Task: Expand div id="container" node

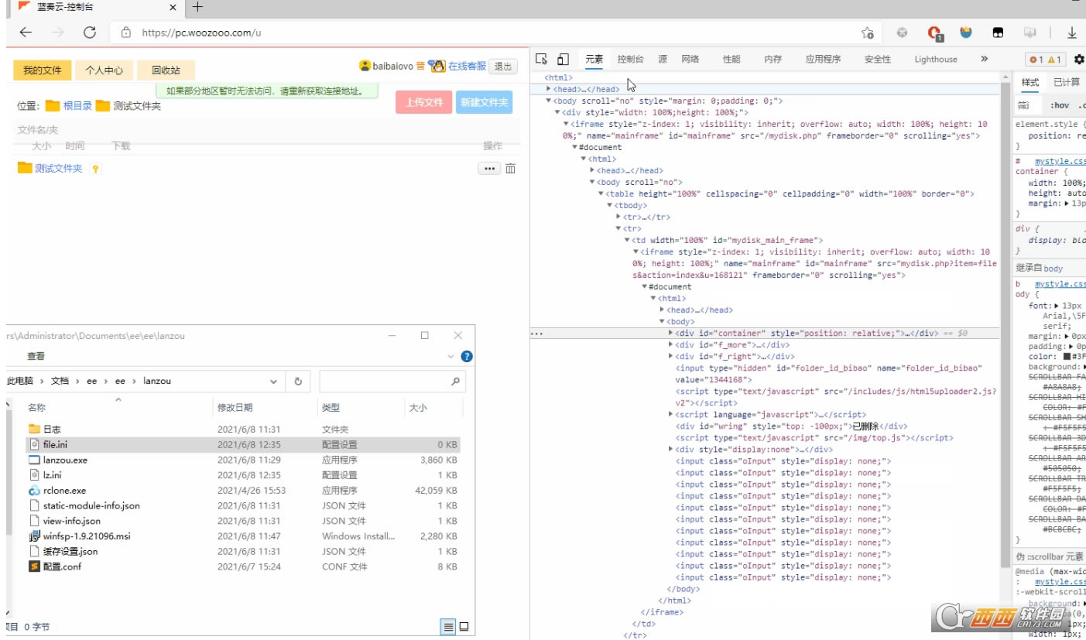Action: [670, 333]
